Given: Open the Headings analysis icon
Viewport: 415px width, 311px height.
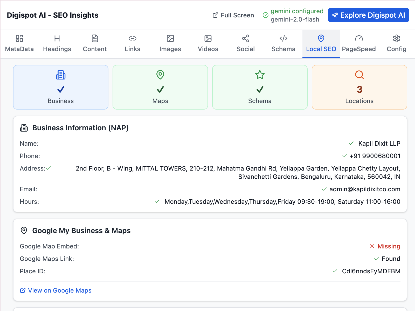Looking at the screenshot, I should [57, 39].
